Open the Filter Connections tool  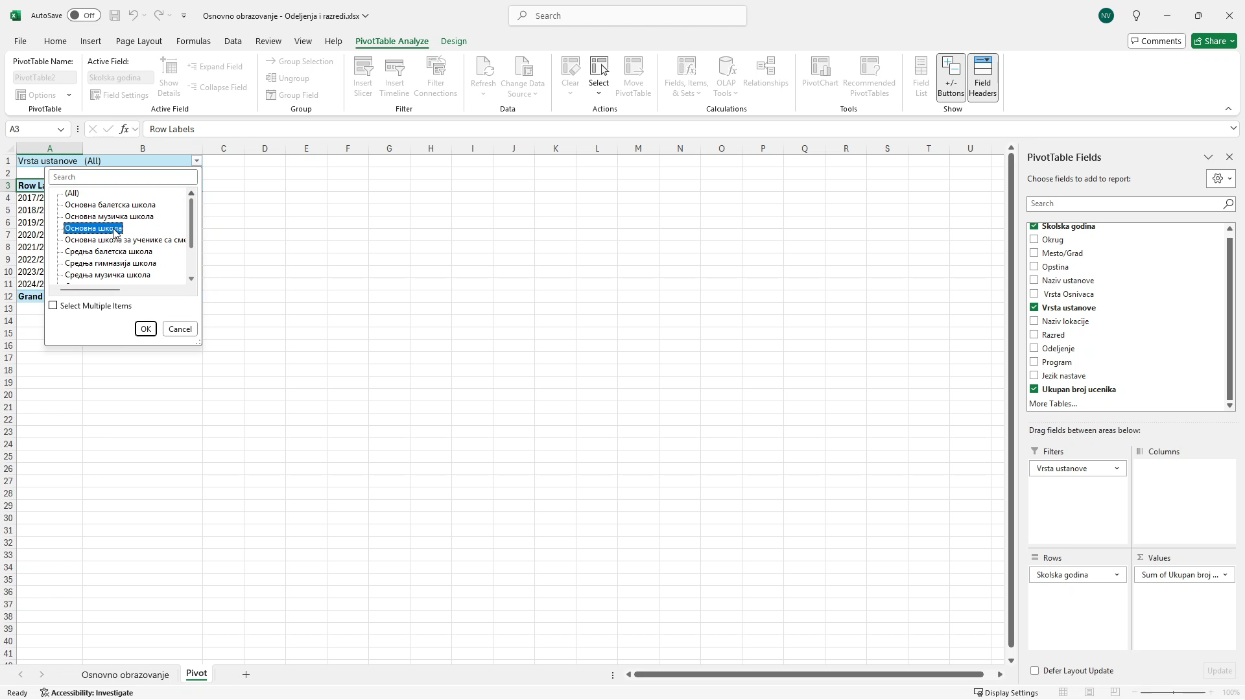pyautogui.click(x=435, y=76)
